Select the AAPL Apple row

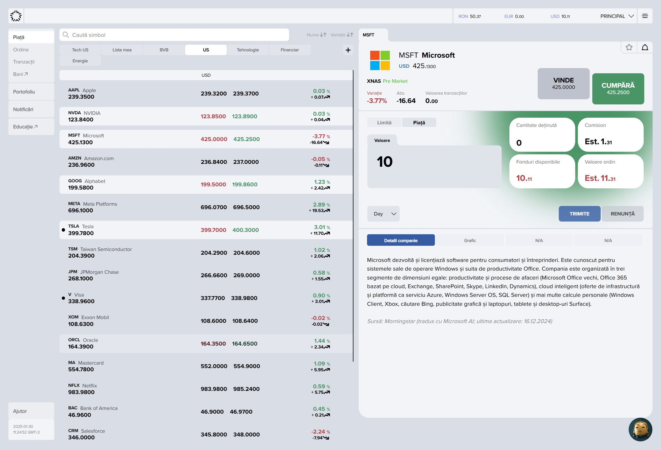[206, 93]
